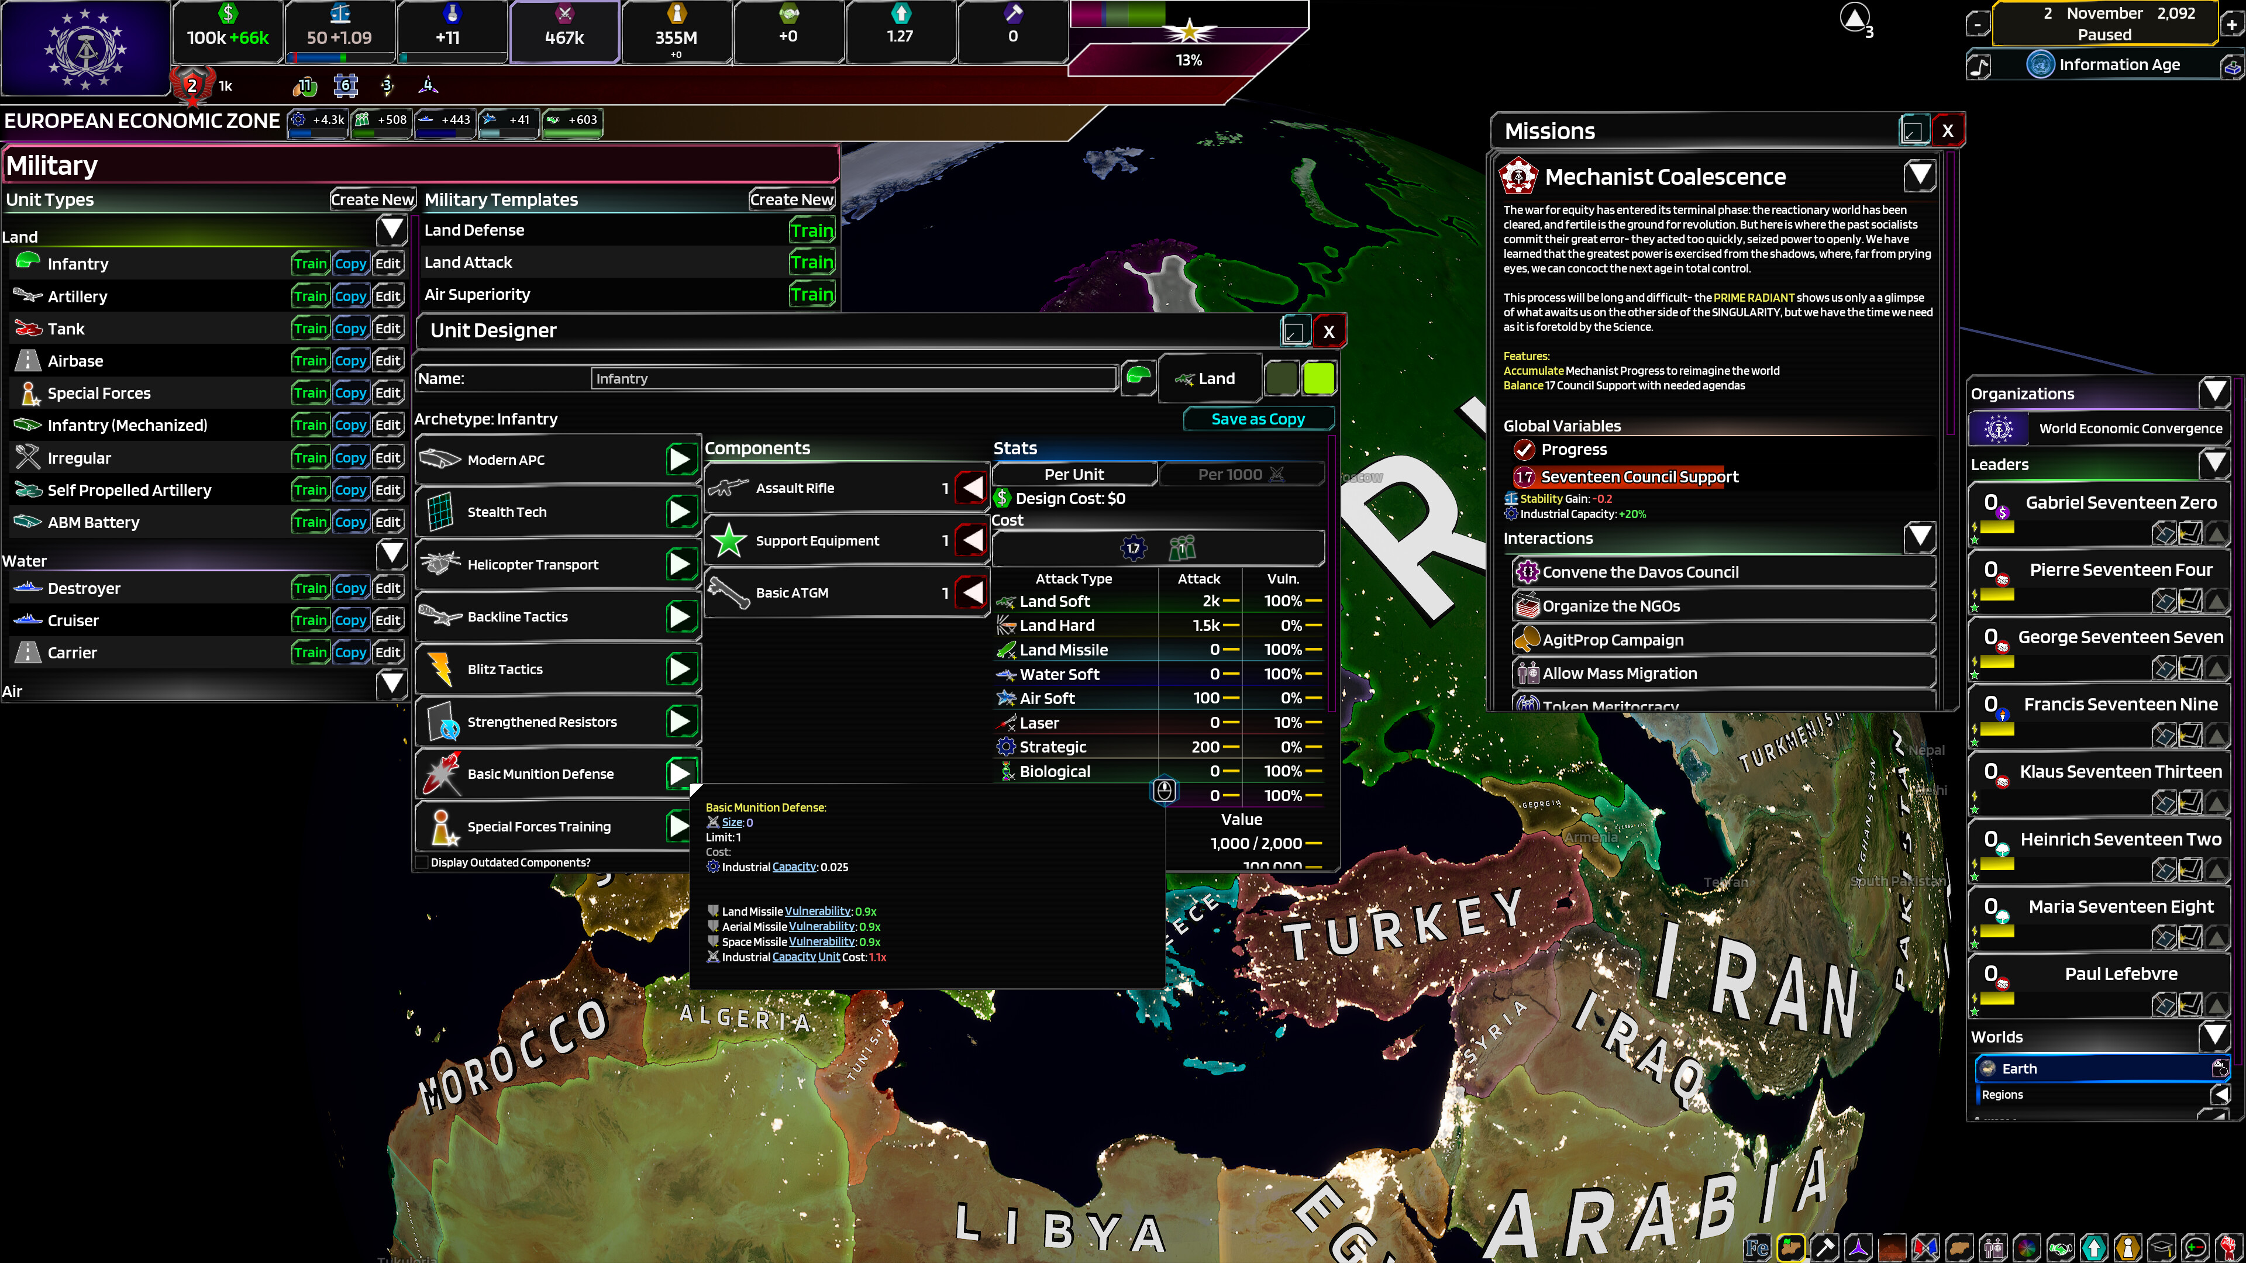
Task: Collapse the Land unit types section
Action: click(x=391, y=231)
